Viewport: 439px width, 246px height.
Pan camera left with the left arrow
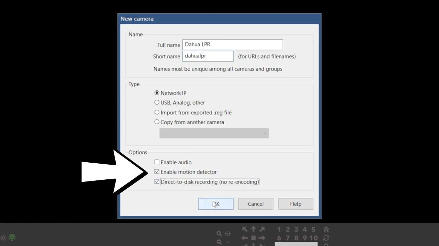(x=245, y=238)
